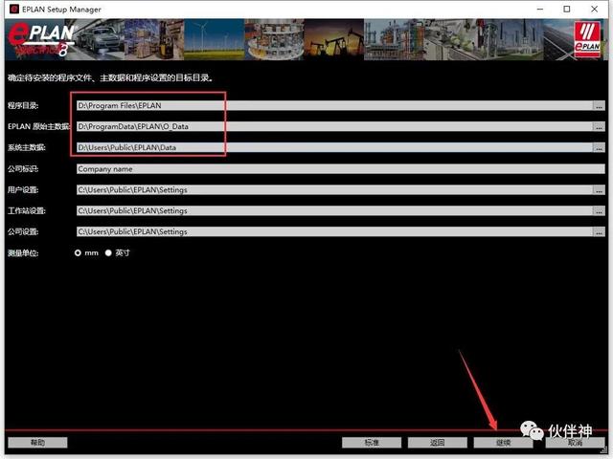This screenshot has height=459, width=613.
Task: Select the mm measurement unit
Action: 78,252
